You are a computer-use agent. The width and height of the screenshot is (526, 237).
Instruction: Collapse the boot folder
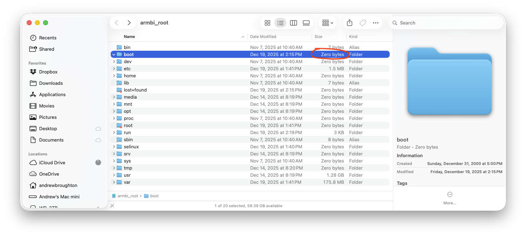[x=114, y=55]
